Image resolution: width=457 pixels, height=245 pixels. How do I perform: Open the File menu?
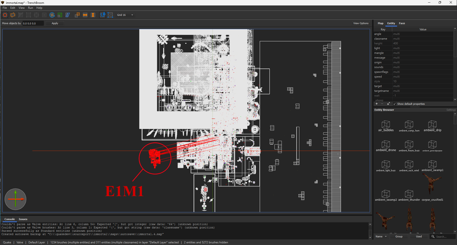[x=5, y=8]
